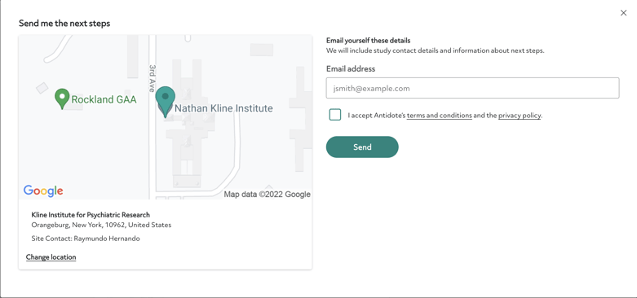This screenshot has height=298, width=637.
Task: Click the Site Contact Raymundo Hernando text
Action: pos(86,239)
